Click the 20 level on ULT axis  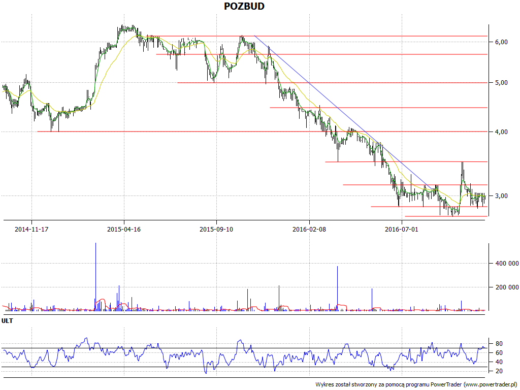pyautogui.click(x=499, y=371)
